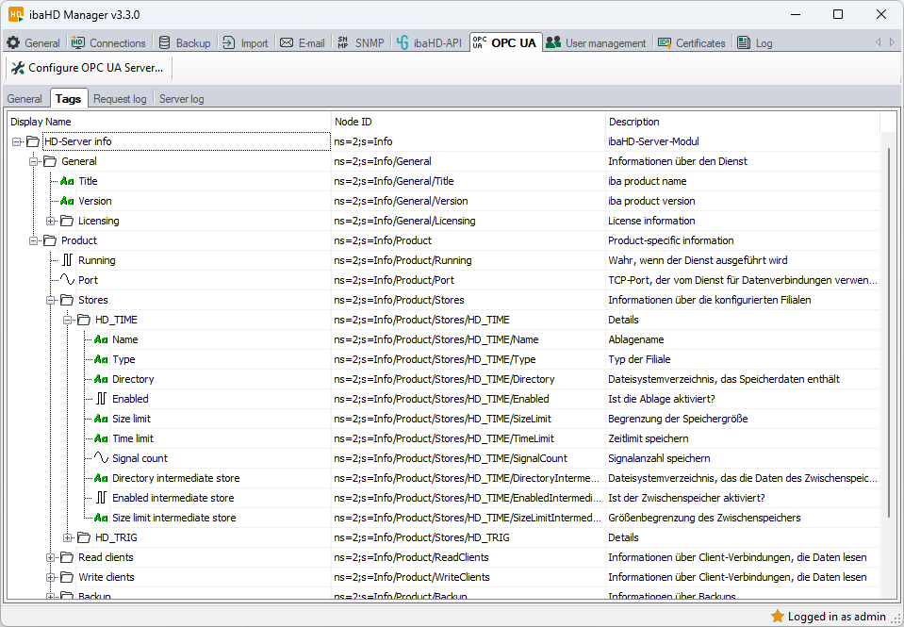The height and width of the screenshot is (627, 904).
Task: Click the vertical scrollbar of the tag tree
Action: (x=887, y=330)
